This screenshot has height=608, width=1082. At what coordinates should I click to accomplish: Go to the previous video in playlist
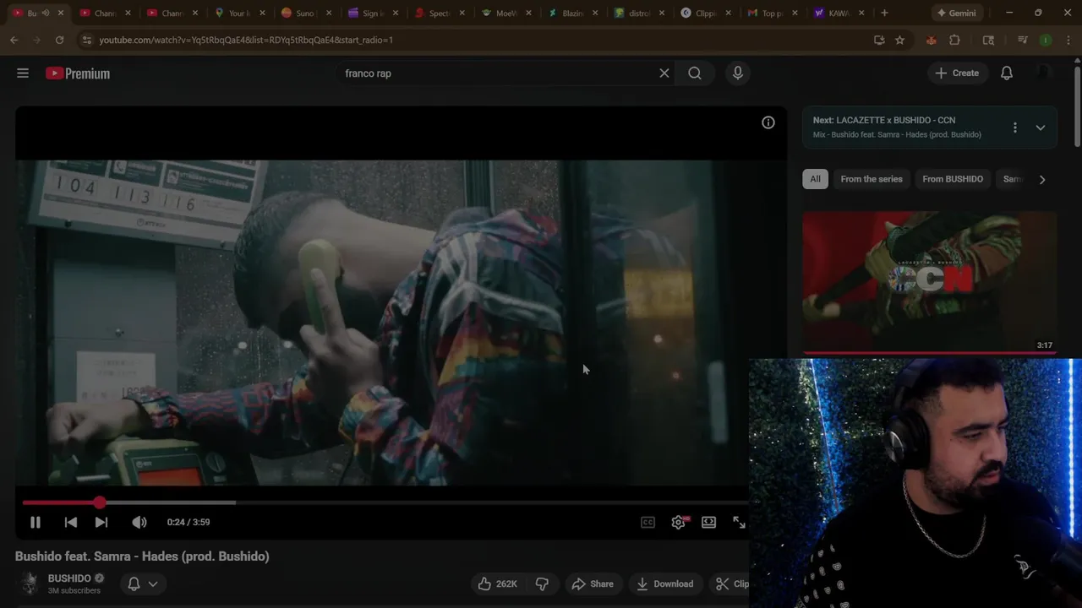point(70,522)
